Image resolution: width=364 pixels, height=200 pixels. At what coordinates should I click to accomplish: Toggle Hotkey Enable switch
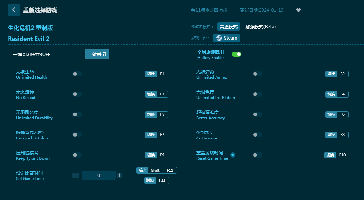[x=236, y=54]
